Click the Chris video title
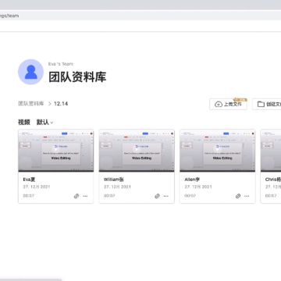 pyautogui.click(x=273, y=180)
